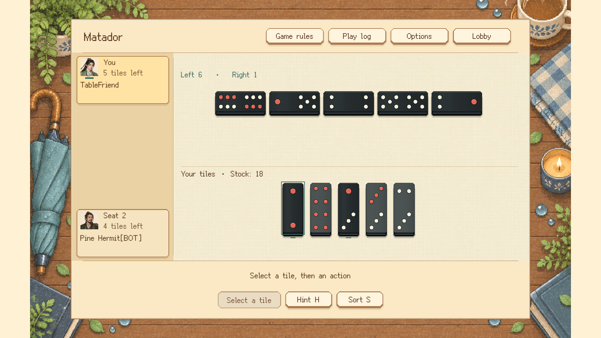Choose the 3-3 tile with red top half

(376, 209)
